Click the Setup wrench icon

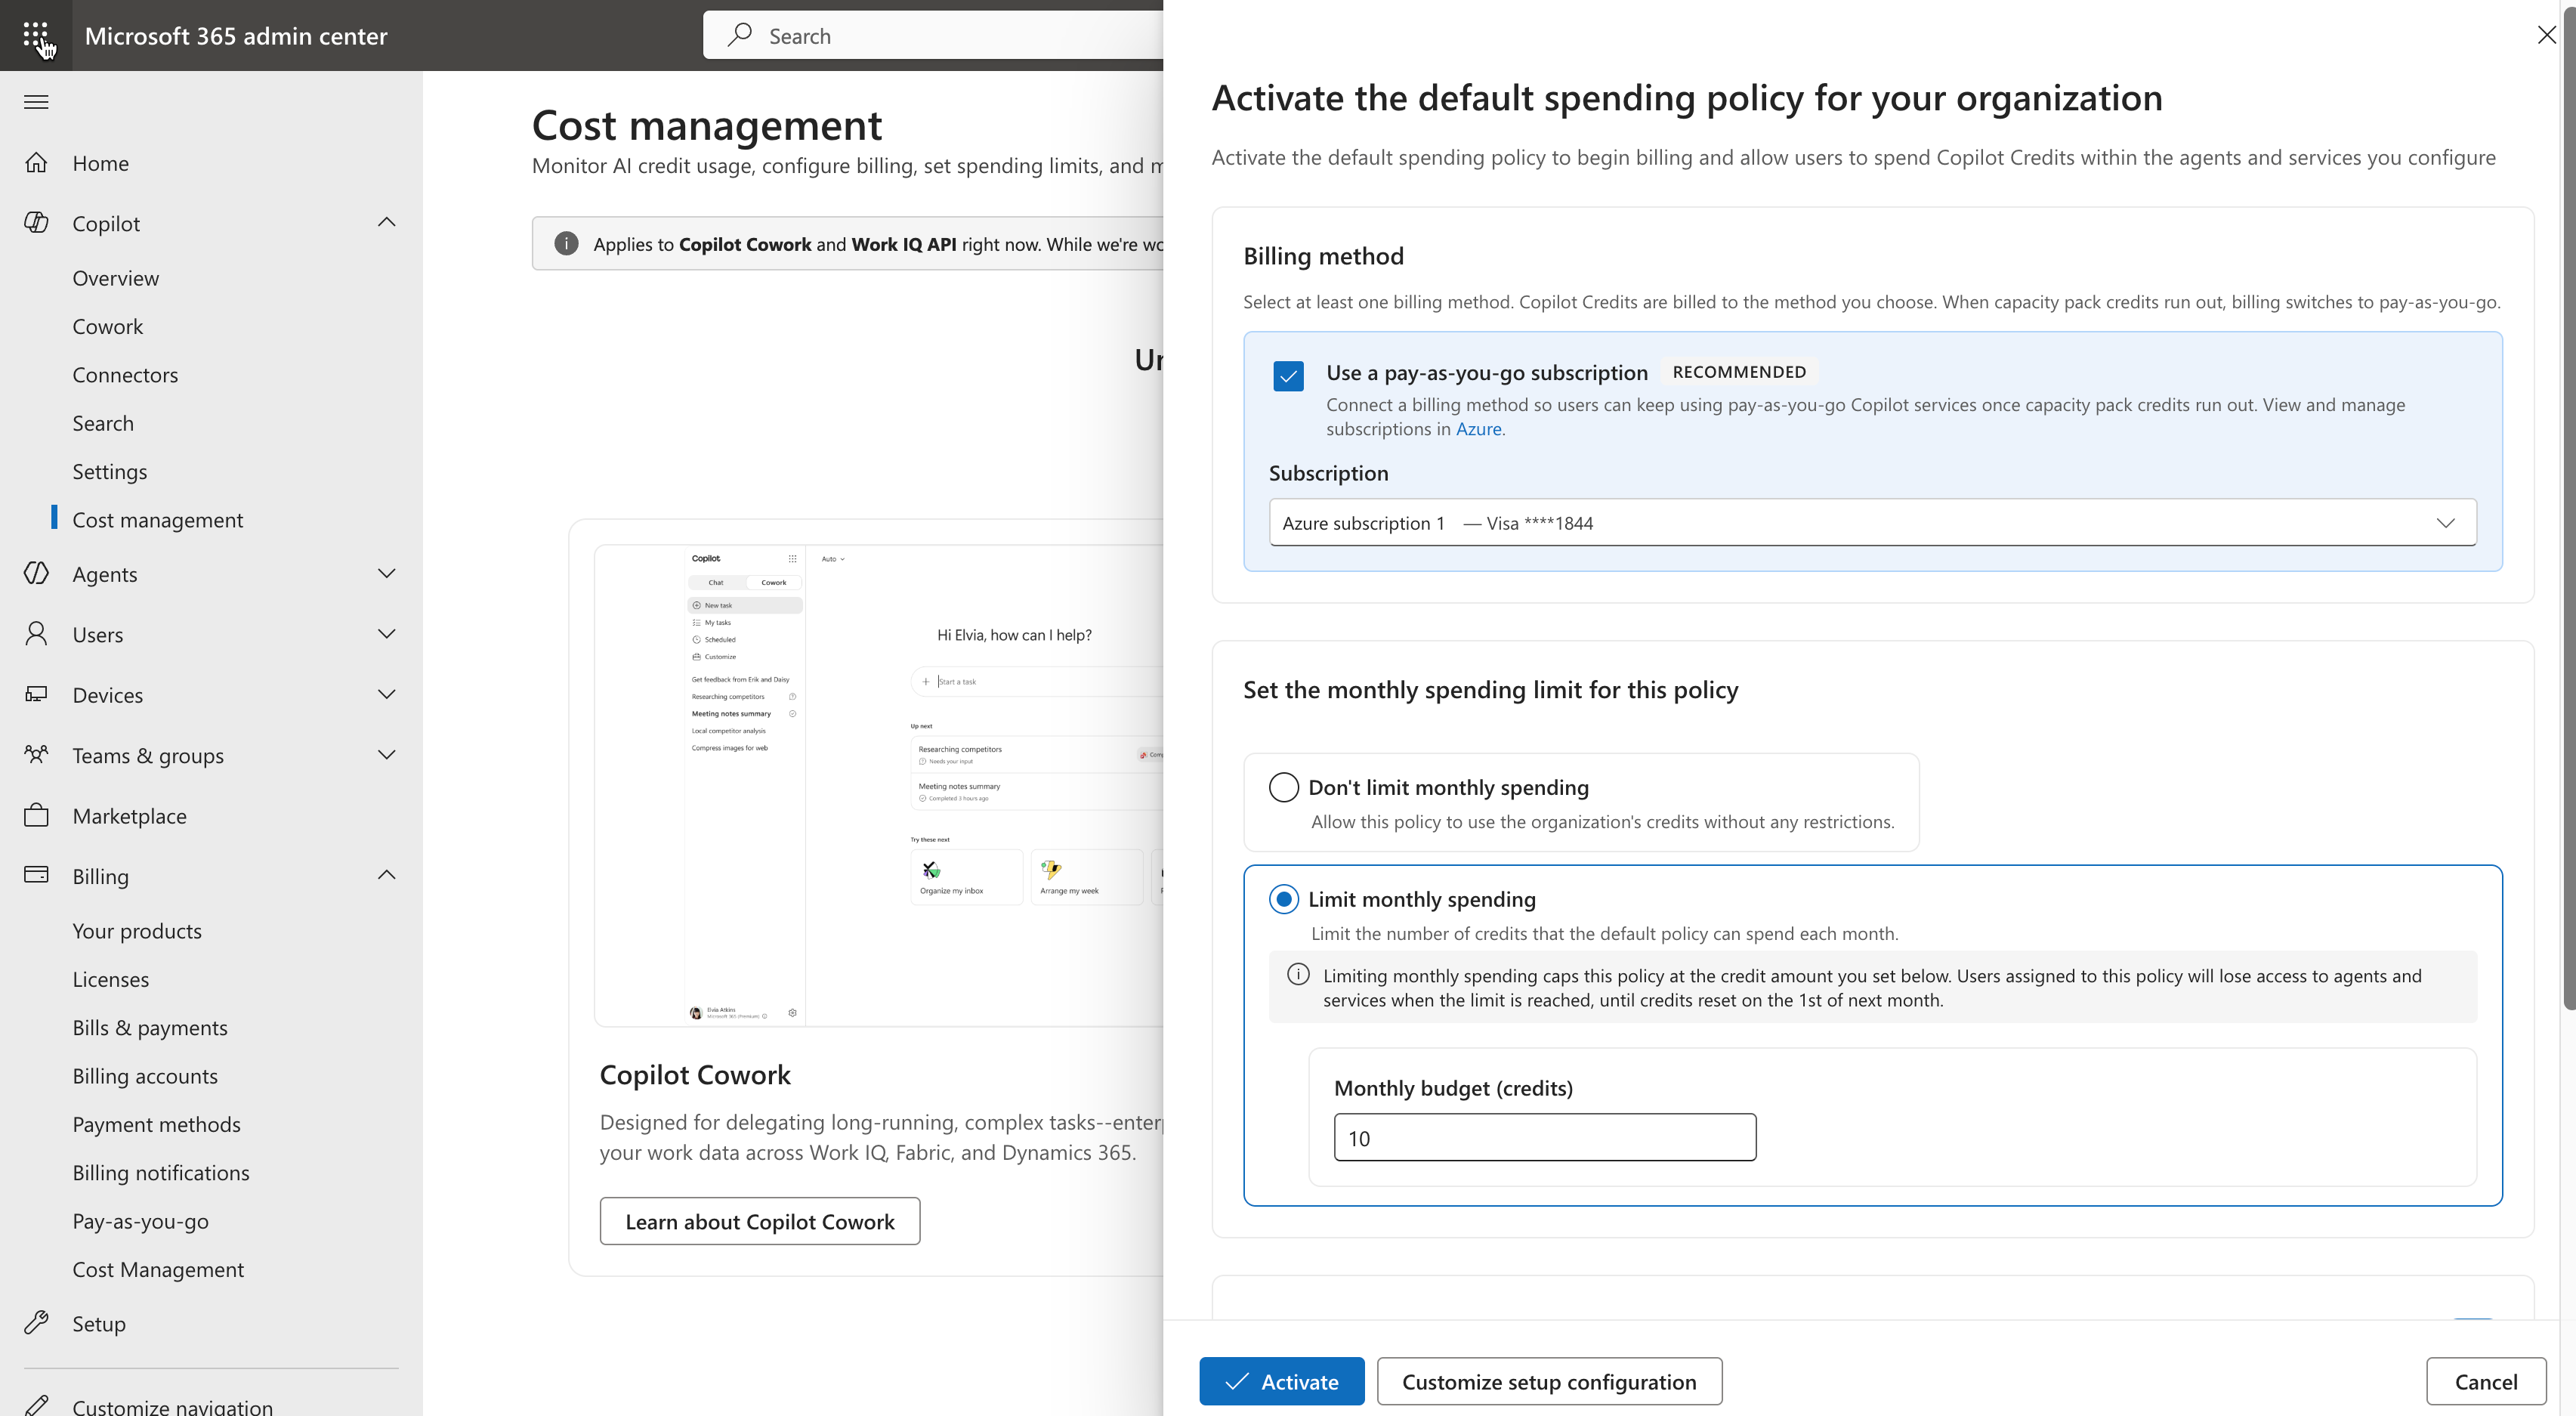[x=36, y=1323]
